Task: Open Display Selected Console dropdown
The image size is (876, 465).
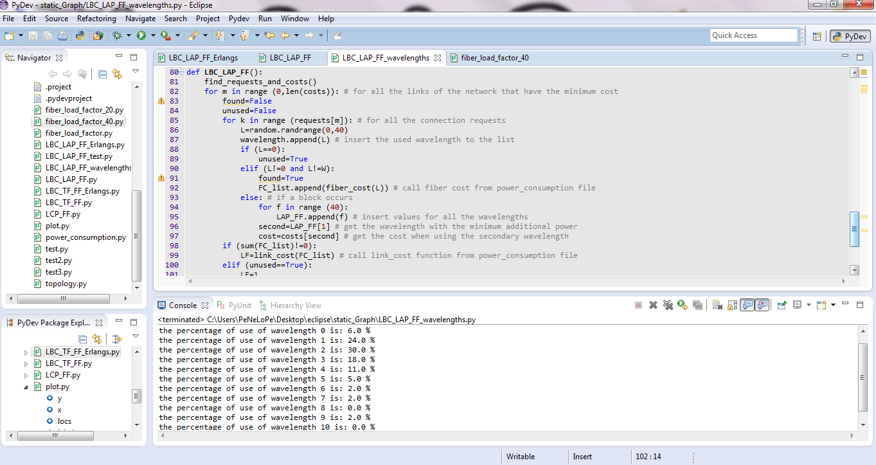Action: click(x=809, y=305)
